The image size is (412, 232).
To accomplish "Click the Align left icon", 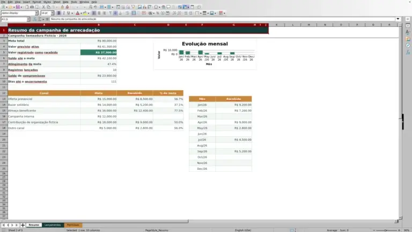I will [94, 13].
